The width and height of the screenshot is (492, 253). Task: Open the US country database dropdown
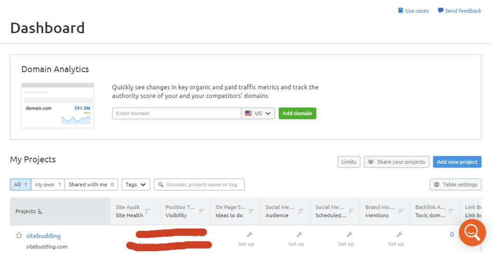point(258,113)
